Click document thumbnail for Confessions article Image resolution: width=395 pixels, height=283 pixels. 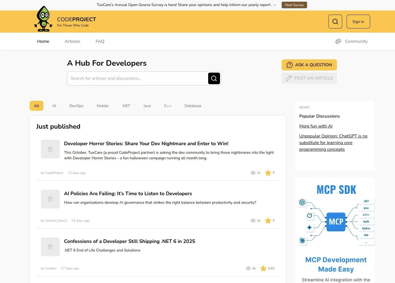[x=50, y=247]
